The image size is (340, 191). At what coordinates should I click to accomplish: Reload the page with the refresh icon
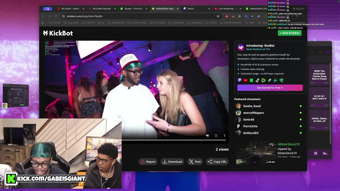point(56,16)
